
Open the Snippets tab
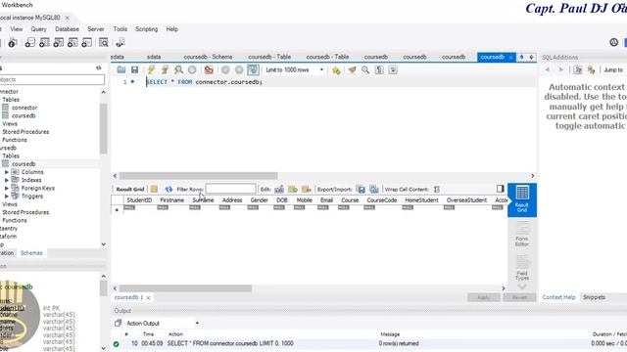594,297
